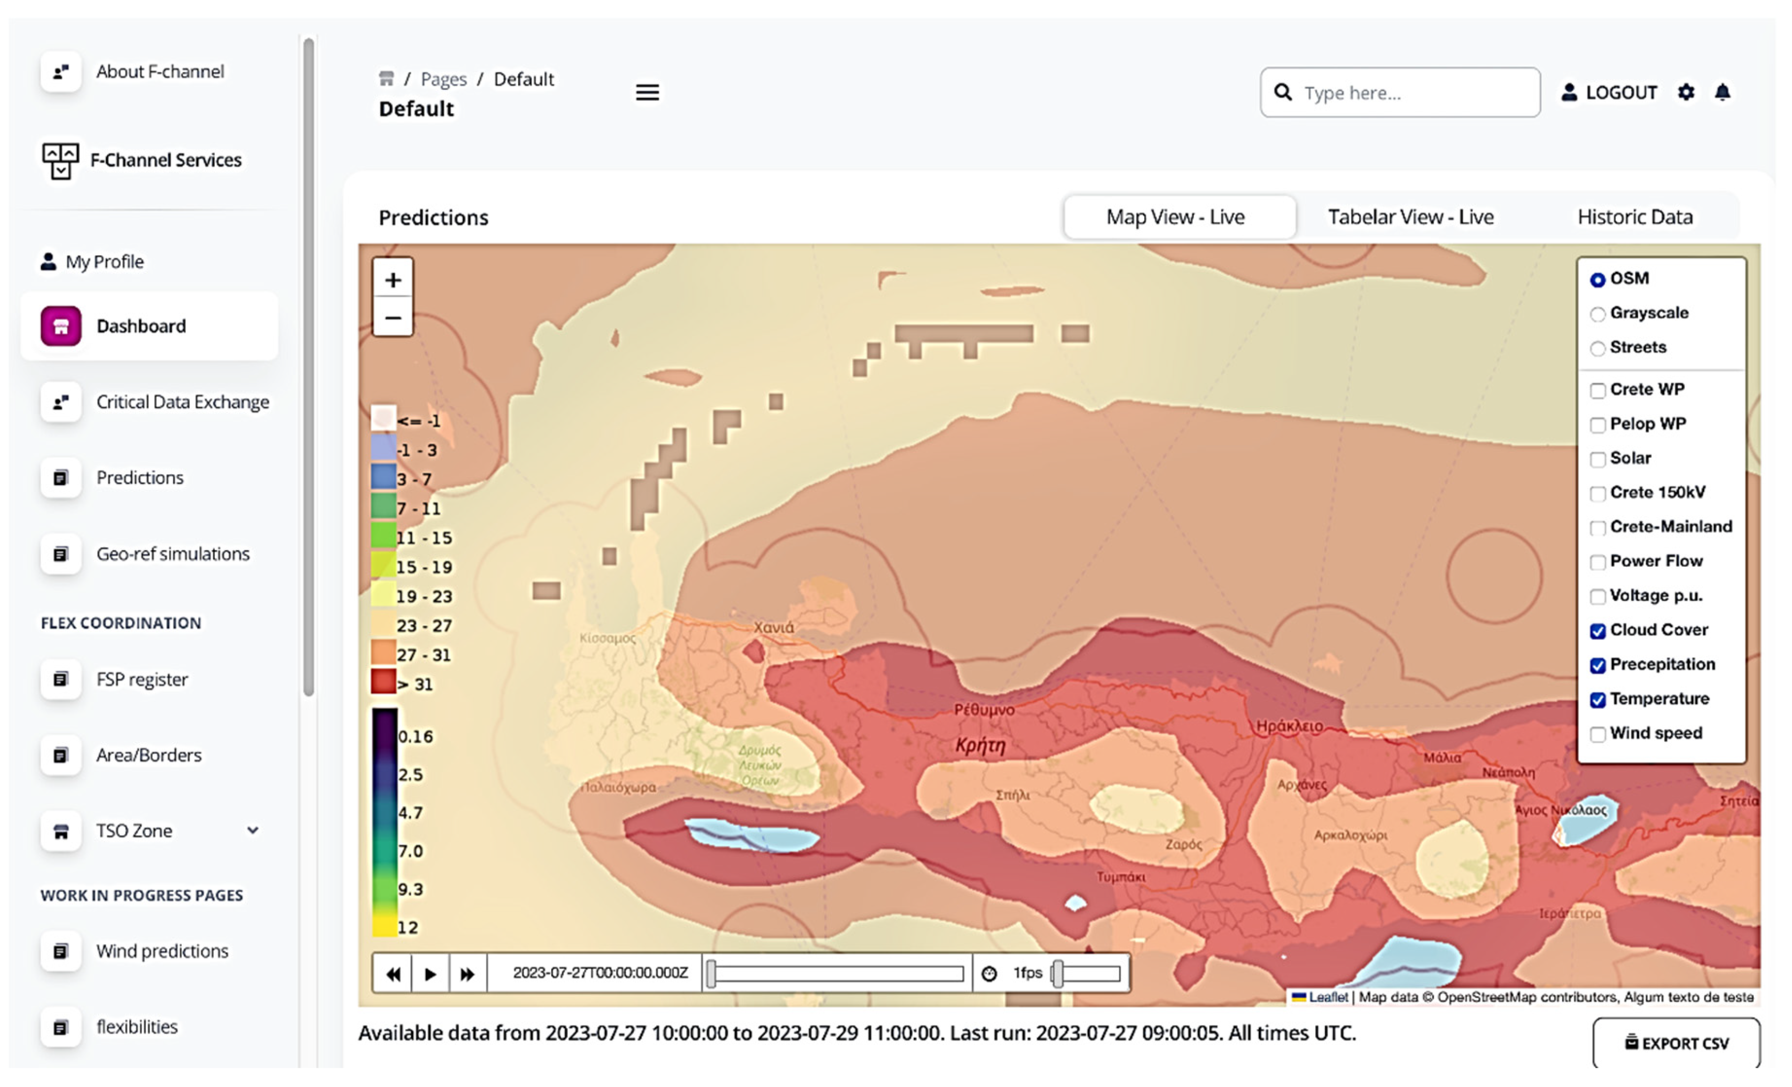Uncheck the Cloud Cover layer checkbox
The height and width of the screenshot is (1087, 1792).
(1598, 631)
